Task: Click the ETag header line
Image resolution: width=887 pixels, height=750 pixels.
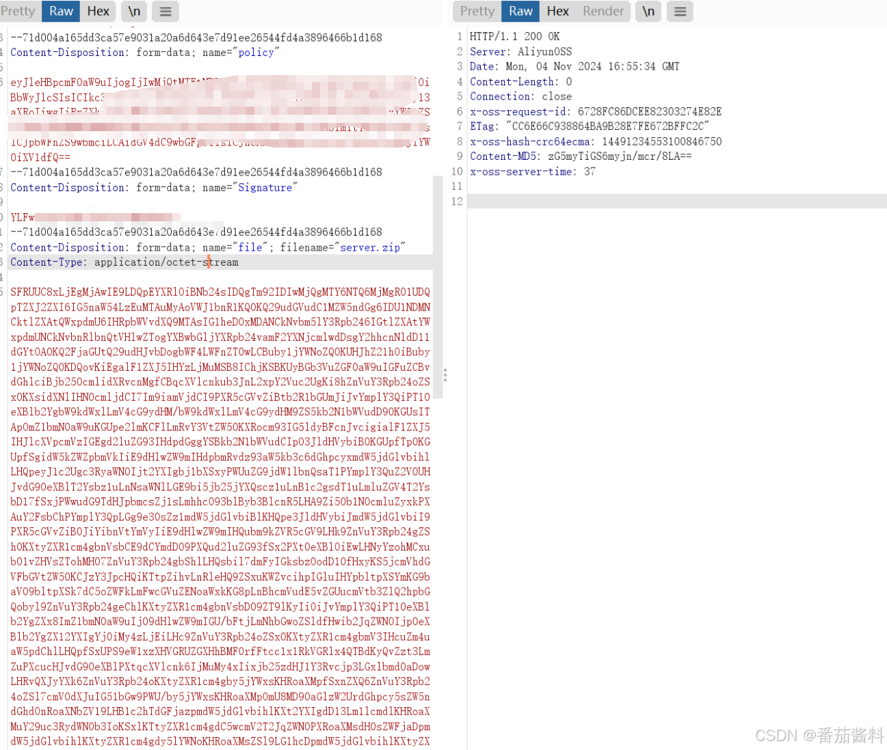Action: (590, 126)
